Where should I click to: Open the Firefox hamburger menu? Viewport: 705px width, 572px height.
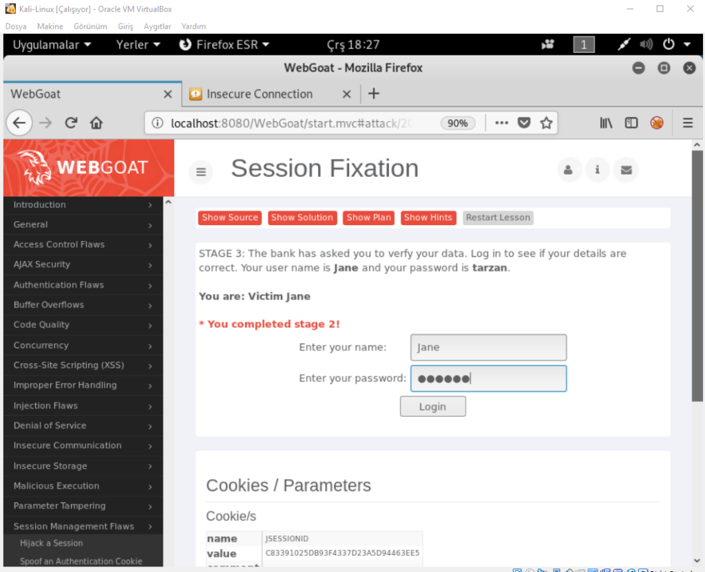(687, 123)
